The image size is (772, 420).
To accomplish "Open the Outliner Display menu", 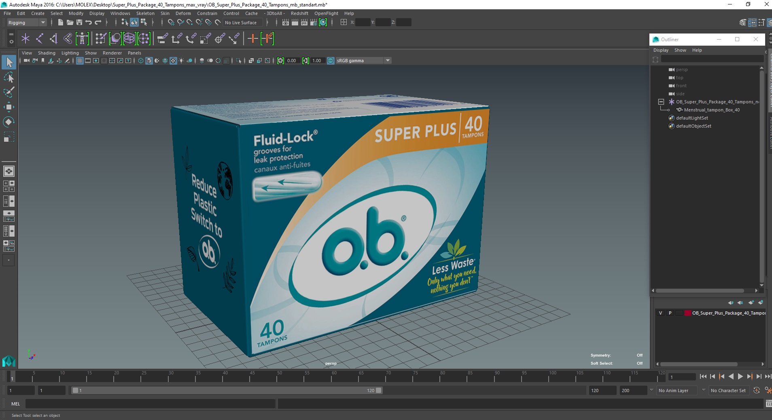I will tap(661, 50).
